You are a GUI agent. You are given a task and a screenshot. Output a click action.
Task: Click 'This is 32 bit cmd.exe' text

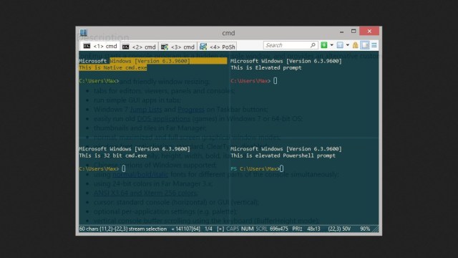tap(113, 156)
